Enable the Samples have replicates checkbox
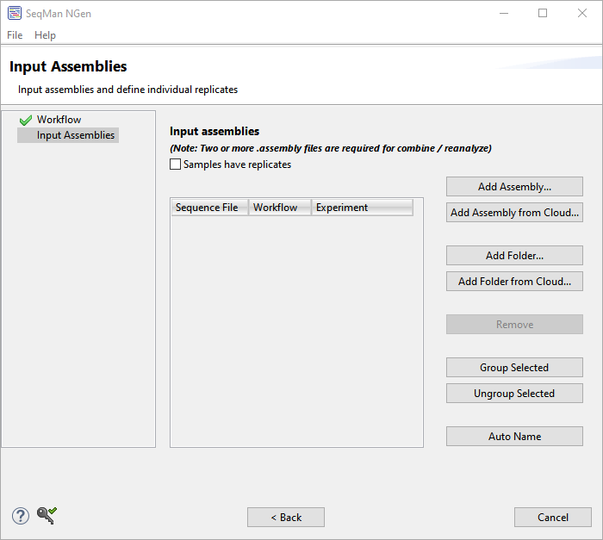The width and height of the screenshot is (603, 540). point(176,164)
